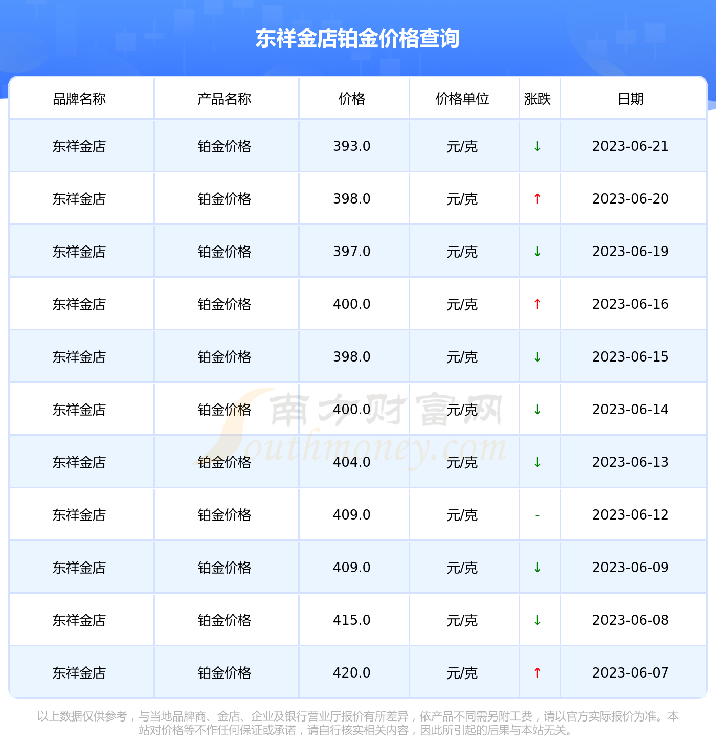
Task: Select the price 400.0 on 2023-06-14
Action: [352, 410]
